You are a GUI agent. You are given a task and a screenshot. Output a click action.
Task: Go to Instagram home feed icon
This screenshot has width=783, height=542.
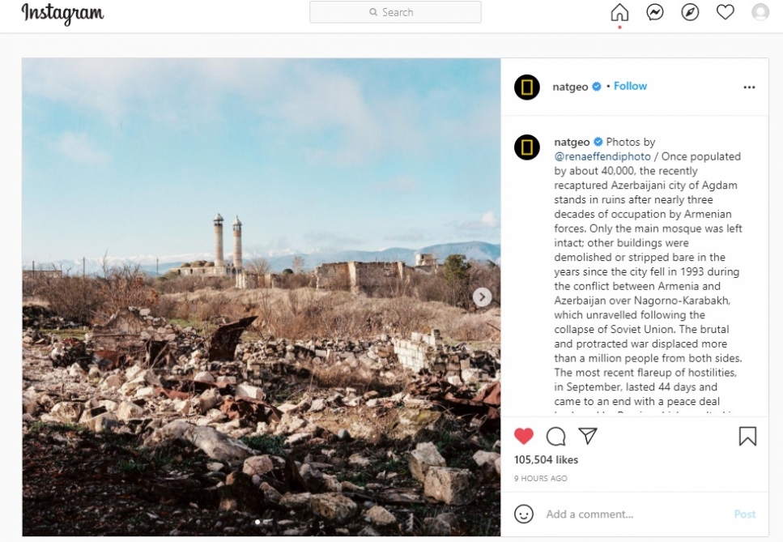619,12
